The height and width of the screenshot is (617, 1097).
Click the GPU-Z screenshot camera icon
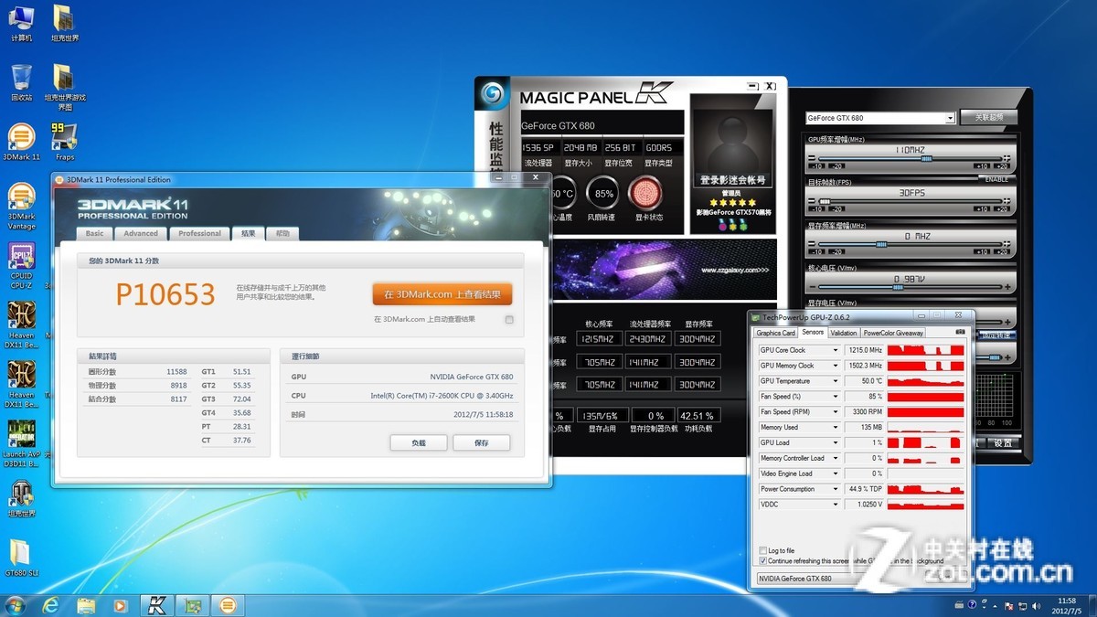(x=960, y=333)
